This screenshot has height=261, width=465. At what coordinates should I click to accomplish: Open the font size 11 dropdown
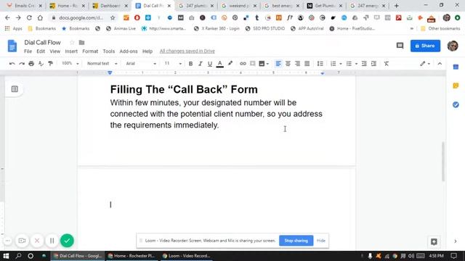coord(173,64)
